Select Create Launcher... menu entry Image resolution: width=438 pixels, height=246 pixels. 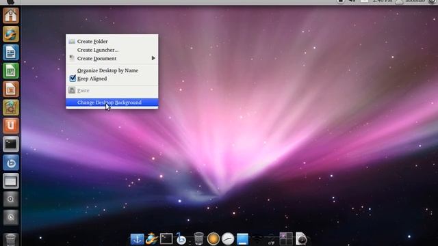(x=112, y=50)
